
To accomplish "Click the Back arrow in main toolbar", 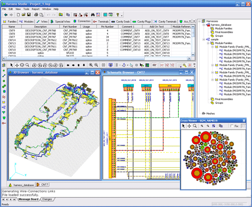I will point(6,15).
